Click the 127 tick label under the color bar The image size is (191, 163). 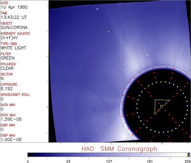[109, 161]
